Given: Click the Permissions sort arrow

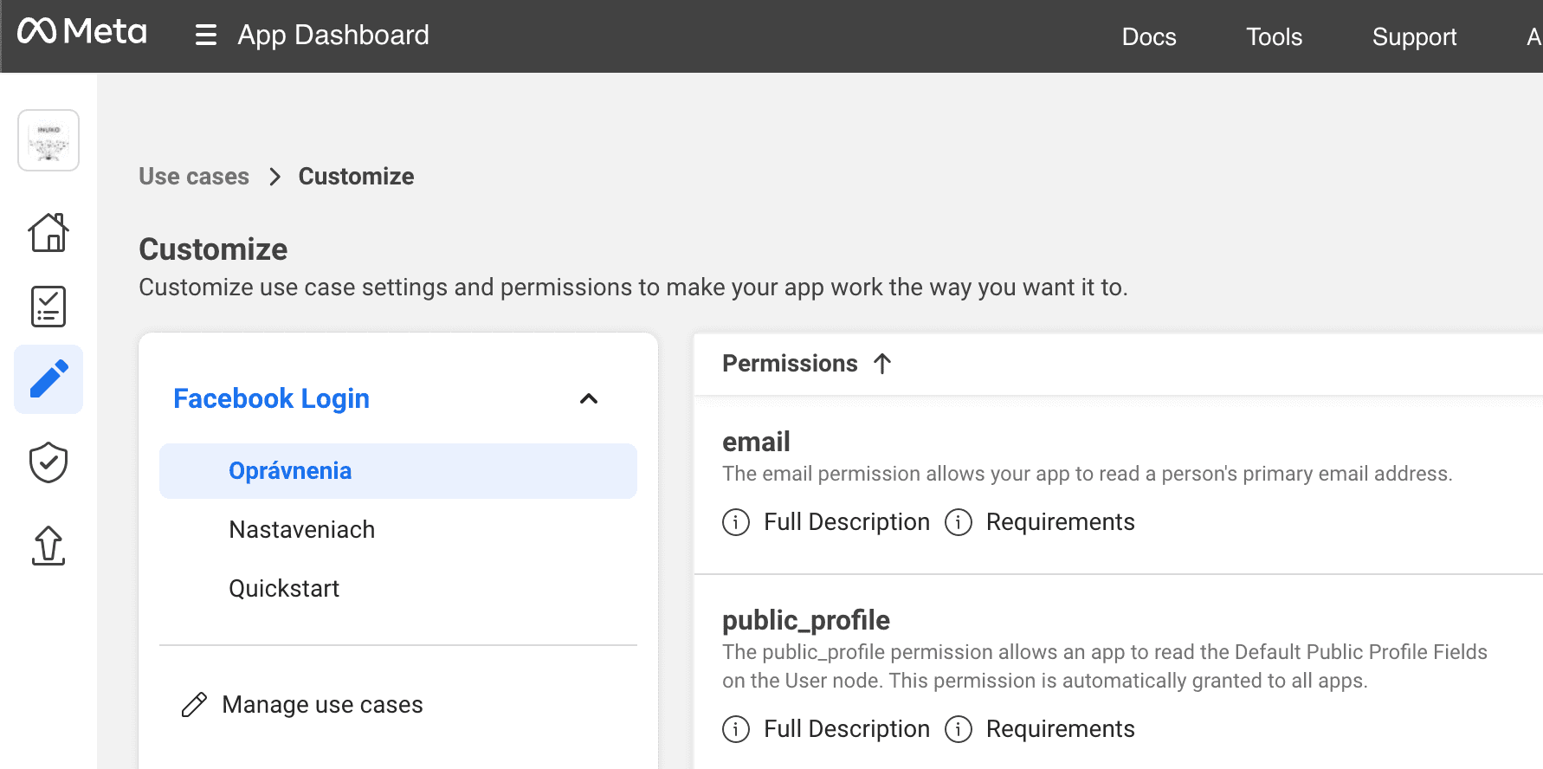Looking at the screenshot, I should (x=882, y=364).
